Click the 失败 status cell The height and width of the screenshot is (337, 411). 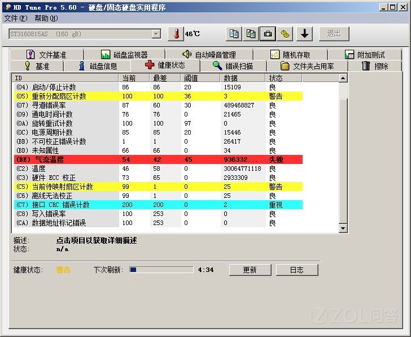pos(276,159)
